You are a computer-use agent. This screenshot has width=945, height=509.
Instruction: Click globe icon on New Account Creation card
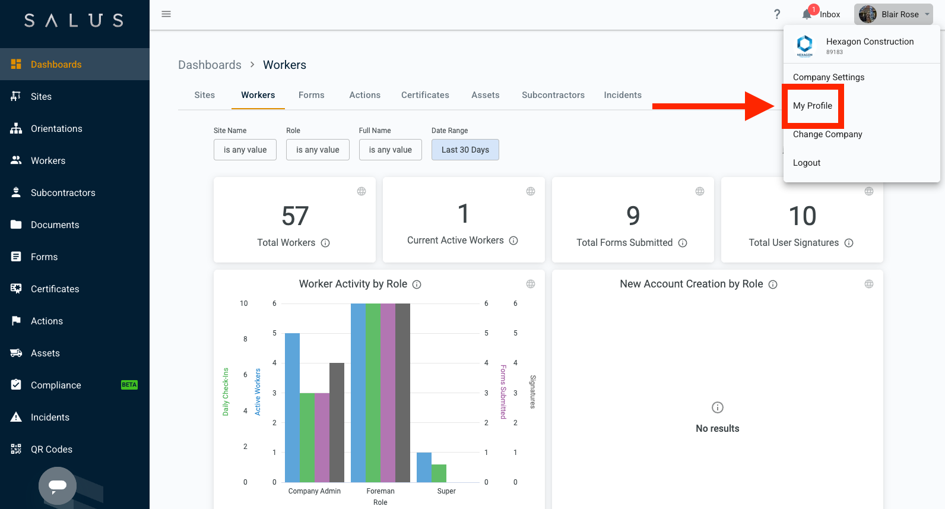[x=869, y=284]
